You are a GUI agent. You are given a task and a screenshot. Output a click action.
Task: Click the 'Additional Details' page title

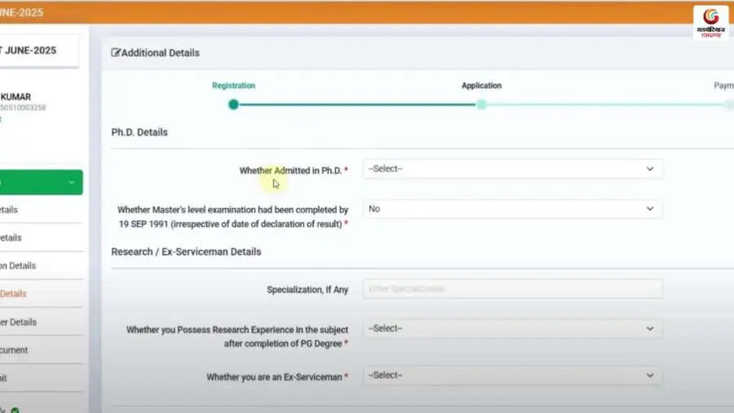pos(160,53)
